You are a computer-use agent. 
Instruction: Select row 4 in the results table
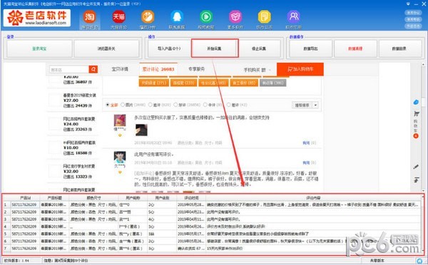pyautogui.click(x=212, y=227)
